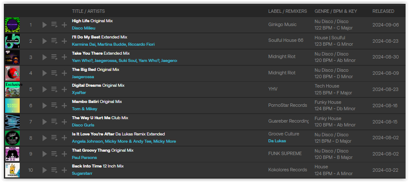The width and height of the screenshot is (409, 182).
Task: Open Mambo Batiri cover thumbnail
Action: 12,105
